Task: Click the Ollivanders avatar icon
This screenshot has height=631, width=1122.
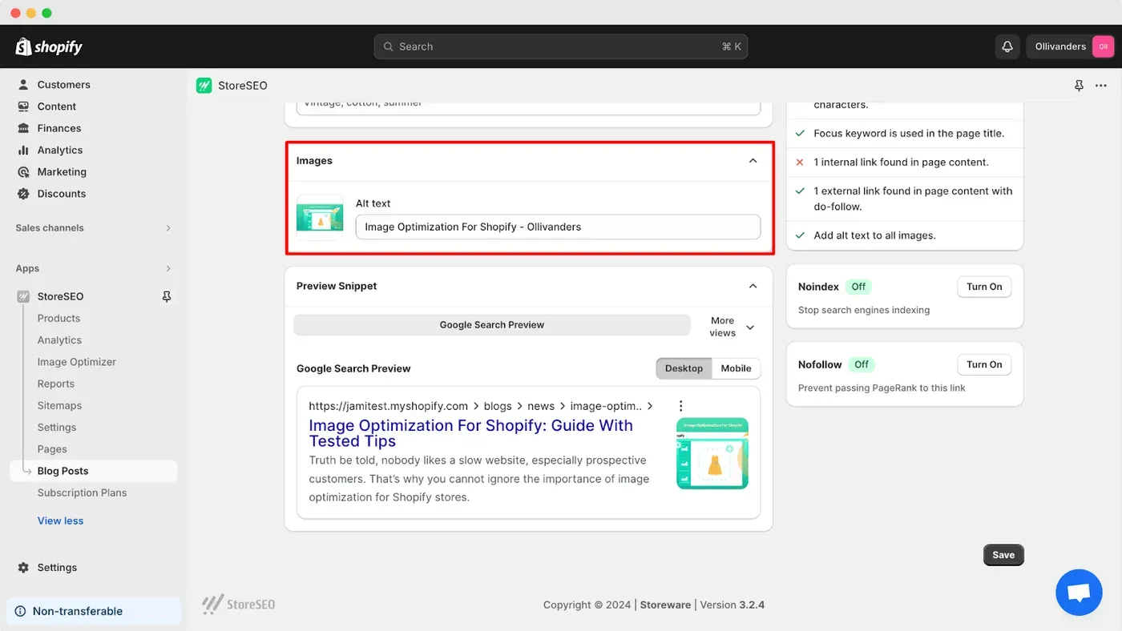Action: [1103, 46]
